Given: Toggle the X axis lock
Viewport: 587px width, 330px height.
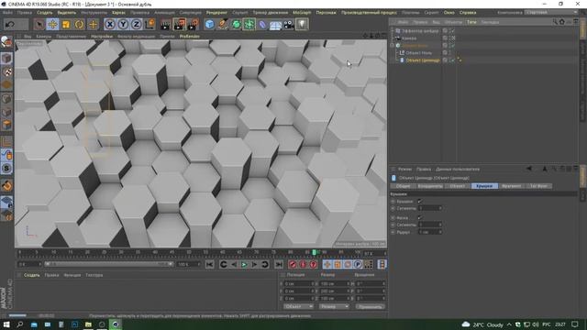Looking at the screenshot, I should coord(110,25).
